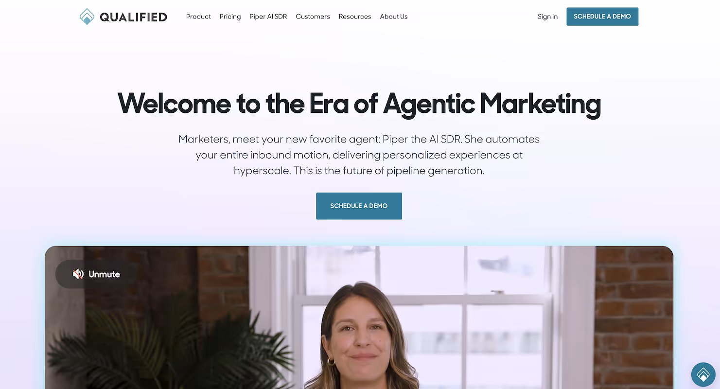Click the QUALIFIED wordmark text

click(133, 17)
